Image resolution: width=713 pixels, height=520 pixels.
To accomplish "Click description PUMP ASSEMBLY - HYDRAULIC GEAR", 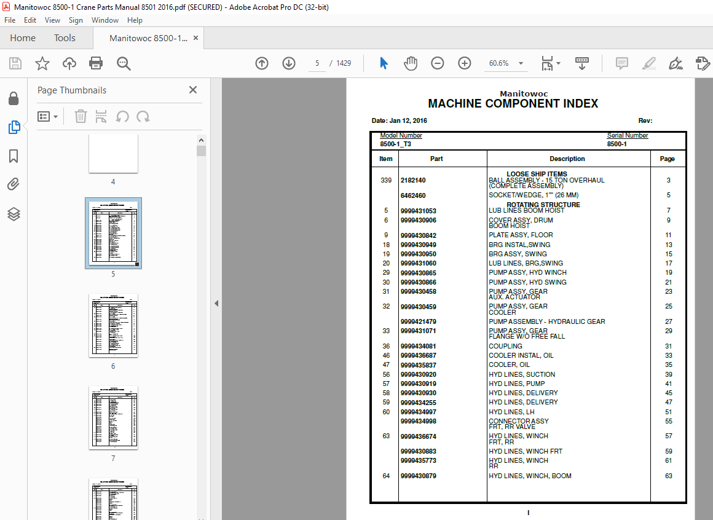I will (x=546, y=322).
